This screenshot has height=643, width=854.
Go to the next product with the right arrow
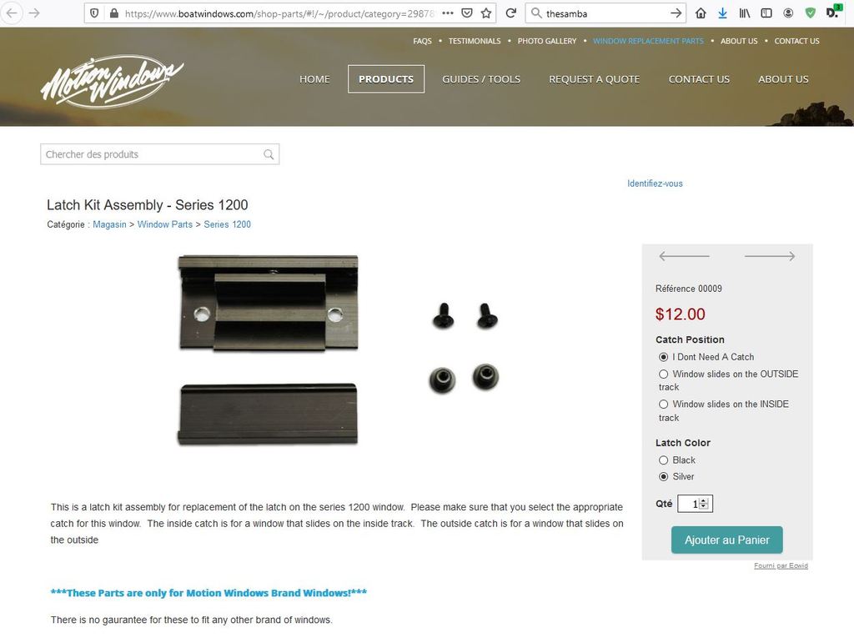click(x=770, y=256)
